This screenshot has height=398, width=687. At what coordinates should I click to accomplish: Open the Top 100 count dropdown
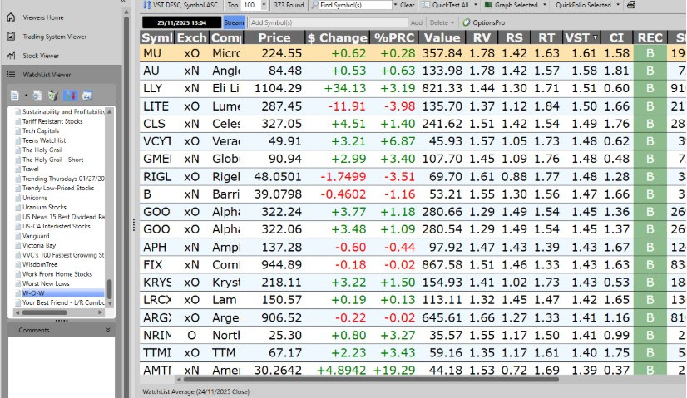coord(264,5)
